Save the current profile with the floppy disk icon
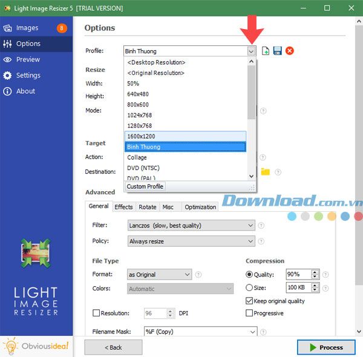 click(x=277, y=51)
